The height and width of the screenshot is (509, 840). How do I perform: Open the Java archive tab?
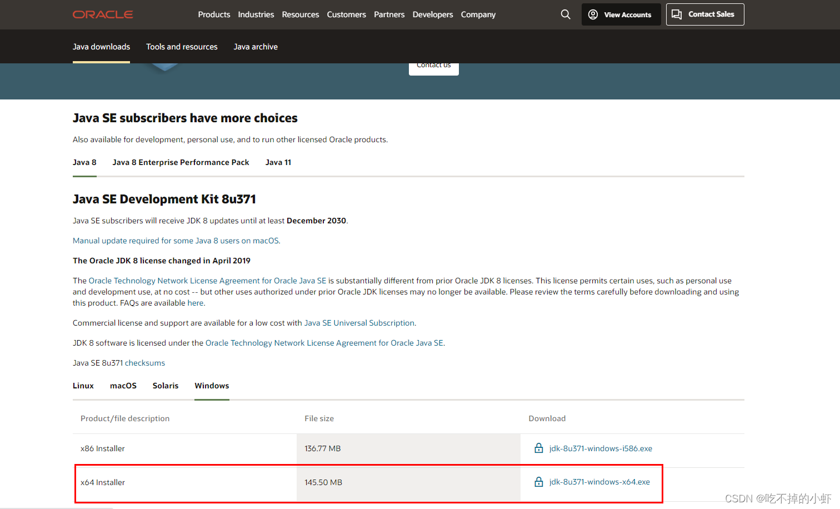pos(256,47)
